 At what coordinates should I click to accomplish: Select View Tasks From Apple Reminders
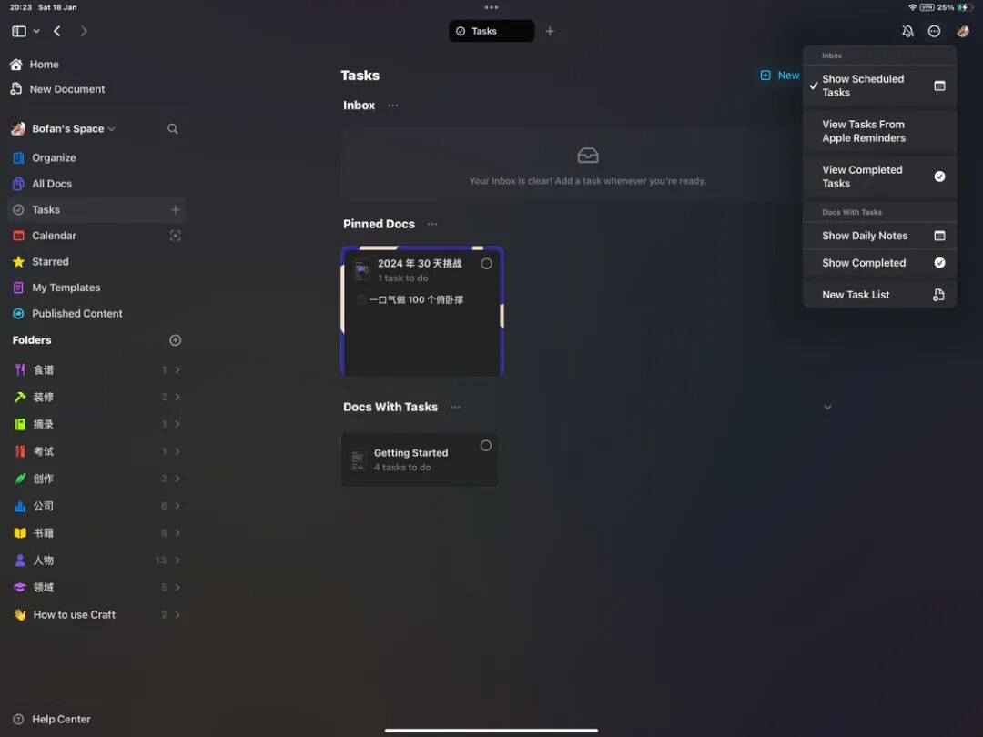[879, 132]
